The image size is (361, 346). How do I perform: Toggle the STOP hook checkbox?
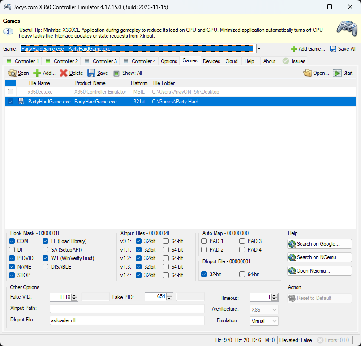[x=12, y=275]
